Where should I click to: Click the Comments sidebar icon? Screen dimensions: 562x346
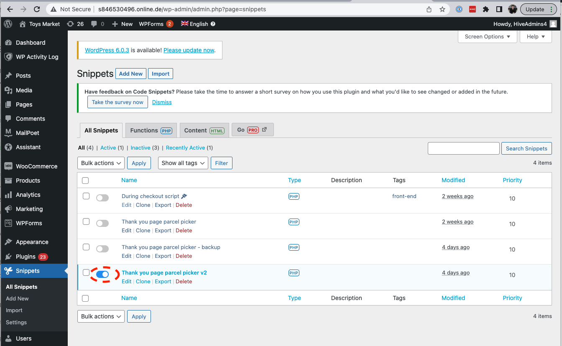8,119
